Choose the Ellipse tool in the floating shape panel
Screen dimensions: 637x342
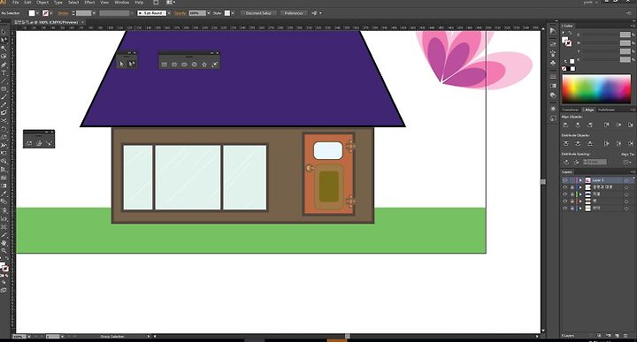(184, 65)
